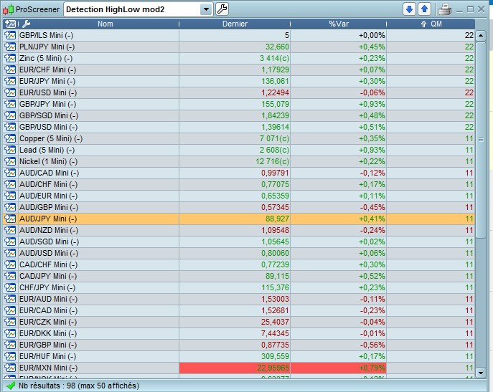Open chart icon for AUD/JPY Mini
This screenshot has height=392, width=493.
pyautogui.click(x=10, y=219)
